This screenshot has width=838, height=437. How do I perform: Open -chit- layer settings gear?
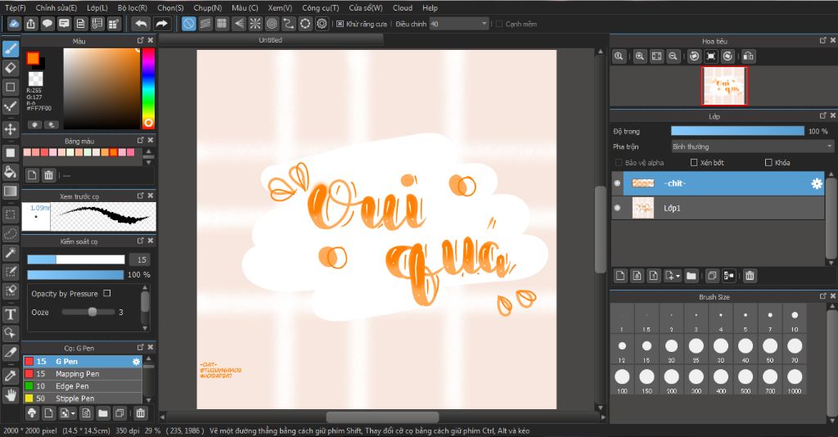pos(817,183)
